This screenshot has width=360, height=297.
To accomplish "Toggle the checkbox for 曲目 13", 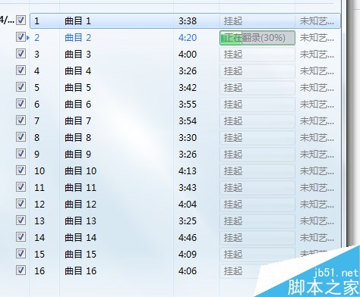I will [21, 220].
